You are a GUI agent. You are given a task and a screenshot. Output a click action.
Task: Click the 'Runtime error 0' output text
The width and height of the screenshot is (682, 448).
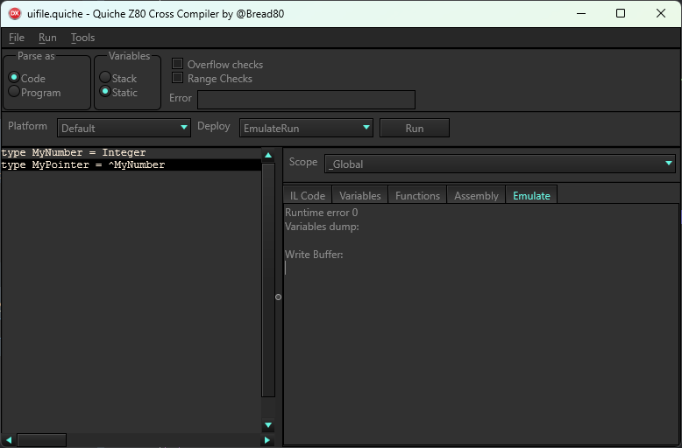322,213
